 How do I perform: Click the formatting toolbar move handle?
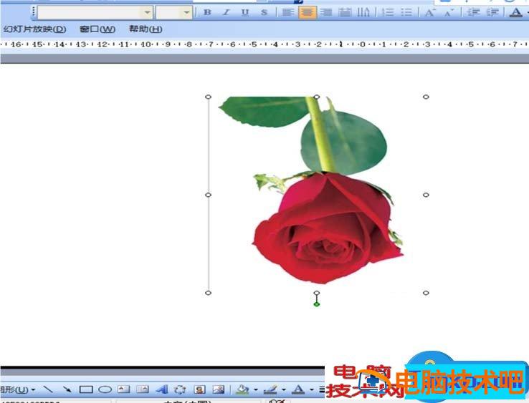(x=34, y=12)
